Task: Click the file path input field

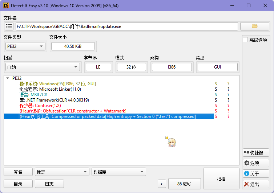Action: click(126, 26)
